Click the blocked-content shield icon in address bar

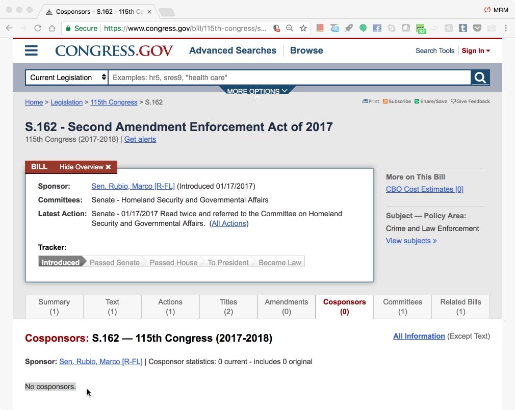pyautogui.click(x=276, y=28)
